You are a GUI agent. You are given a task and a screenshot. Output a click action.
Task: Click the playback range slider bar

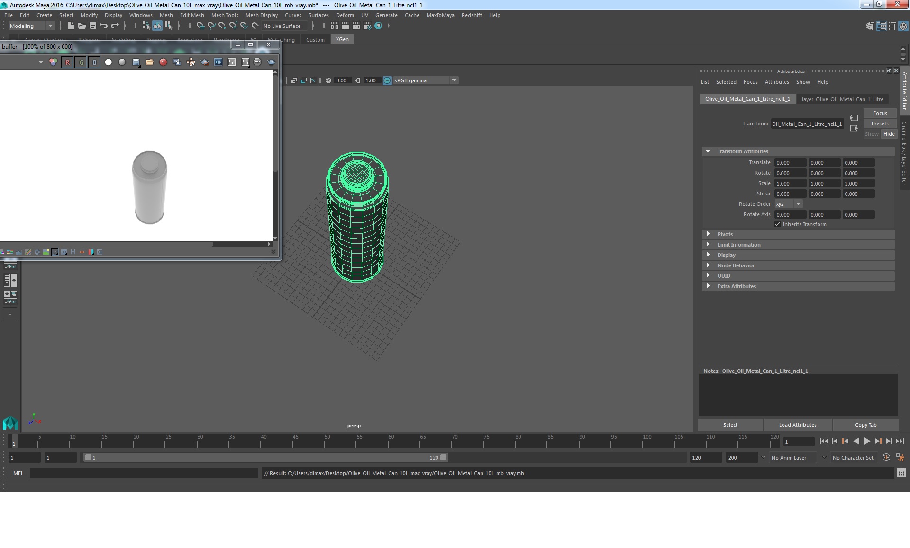(x=265, y=458)
